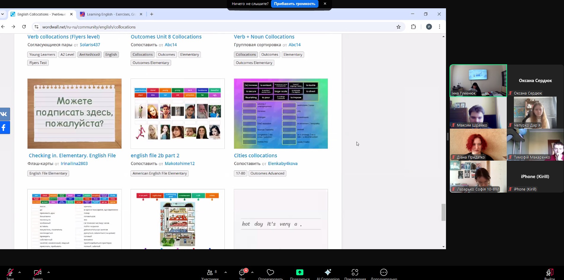Open Checking in. Elementary. English File link
The image size is (564, 280).
coord(72,156)
